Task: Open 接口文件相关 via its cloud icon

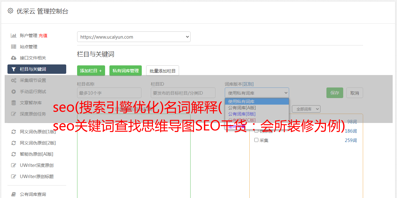Action: (14, 58)
